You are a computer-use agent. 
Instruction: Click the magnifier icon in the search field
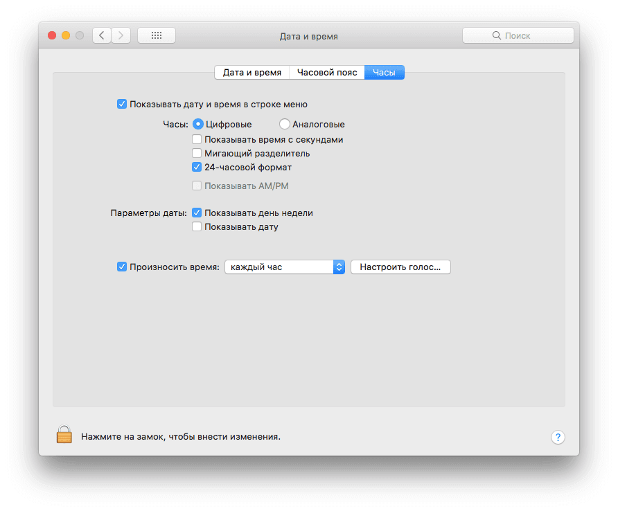pos(496,35)
